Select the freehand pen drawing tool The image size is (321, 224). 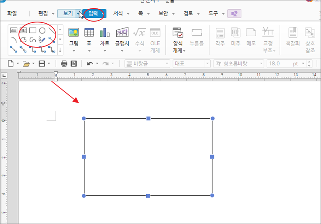click(x=42, y=40)
